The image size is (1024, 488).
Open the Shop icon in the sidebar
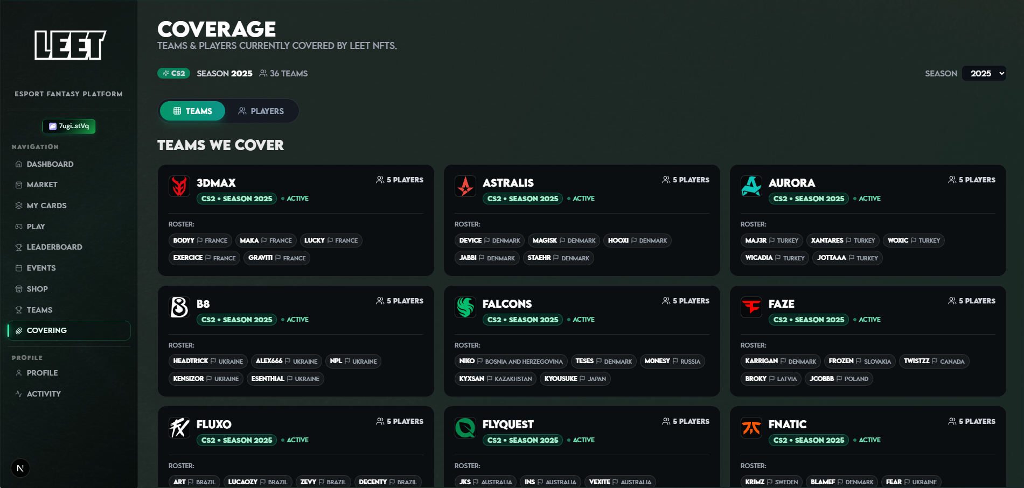click(x=18, y=289)
